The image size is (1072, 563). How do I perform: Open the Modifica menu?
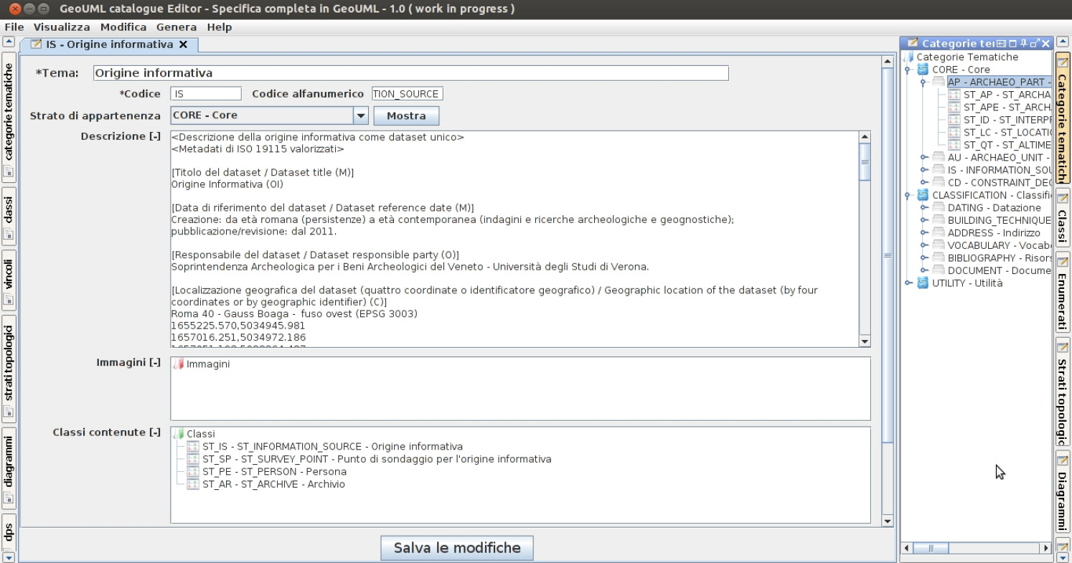[123, 27]
